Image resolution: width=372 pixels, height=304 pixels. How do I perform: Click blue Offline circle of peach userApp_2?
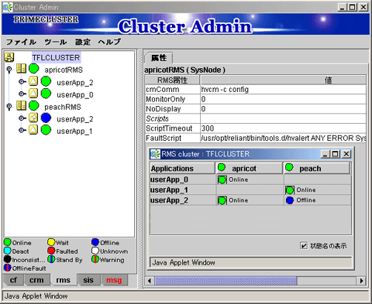click(46, 118)
